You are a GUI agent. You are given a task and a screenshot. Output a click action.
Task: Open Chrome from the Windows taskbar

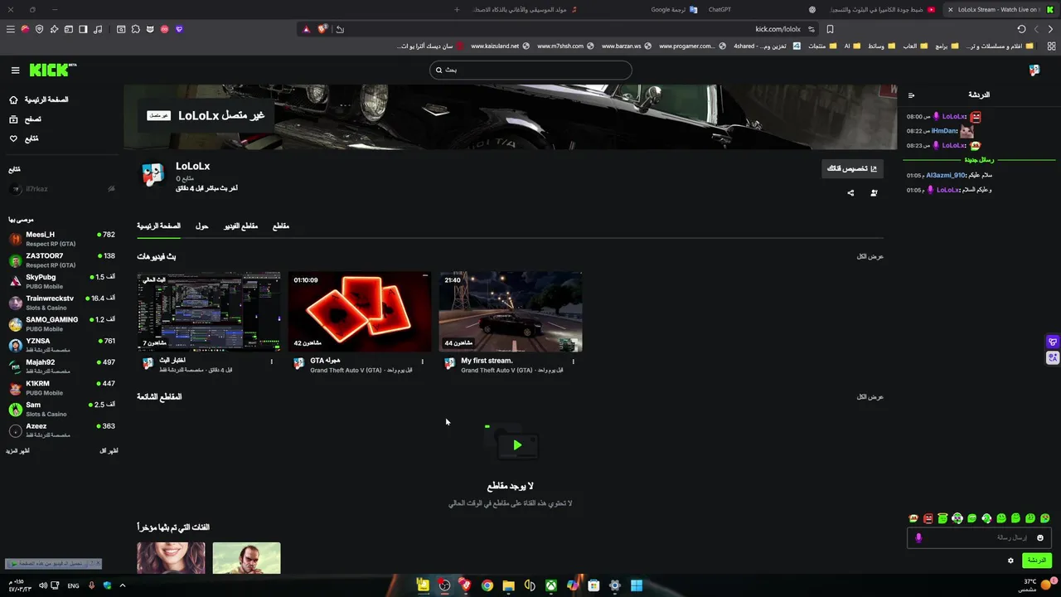click(x=487, y=585)
